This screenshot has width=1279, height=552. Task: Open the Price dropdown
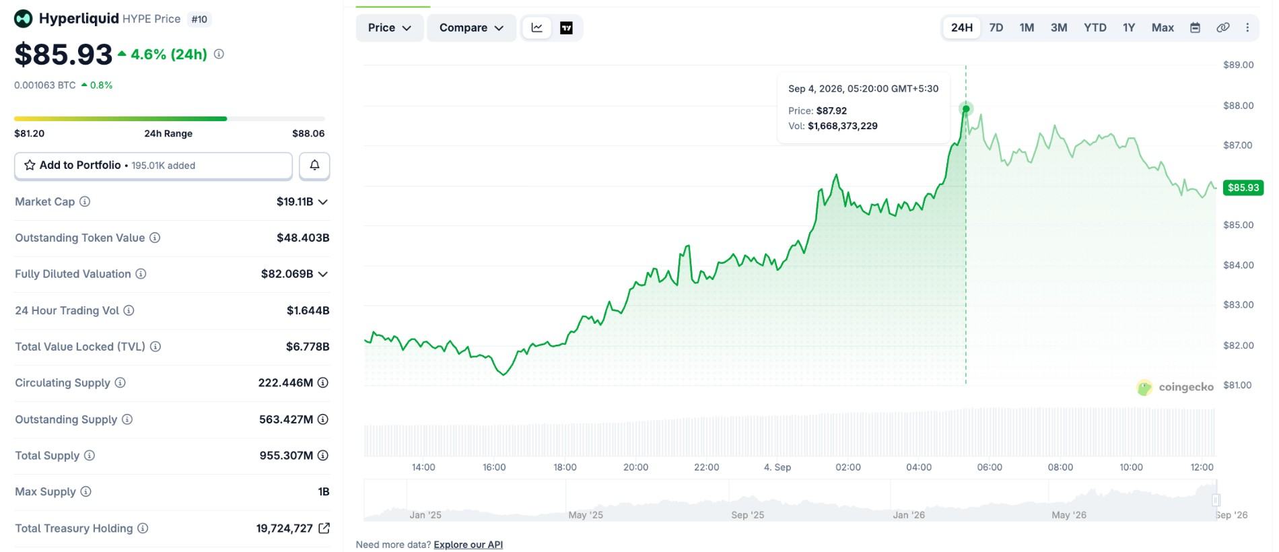click(390, 28)
